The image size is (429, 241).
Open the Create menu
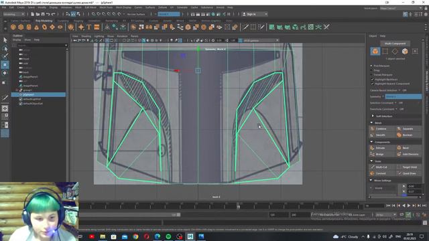(x=21, y=7)
